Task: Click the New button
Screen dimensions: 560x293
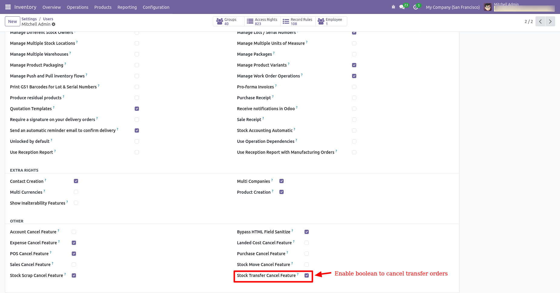Action: coord(13,21)
